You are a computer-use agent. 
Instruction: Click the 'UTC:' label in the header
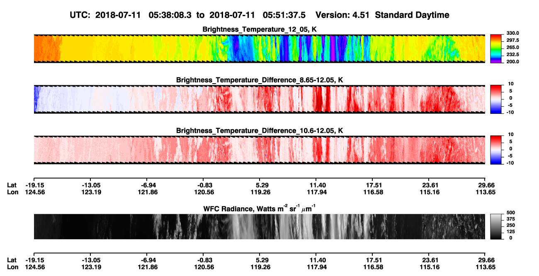(x=80, y=15)
